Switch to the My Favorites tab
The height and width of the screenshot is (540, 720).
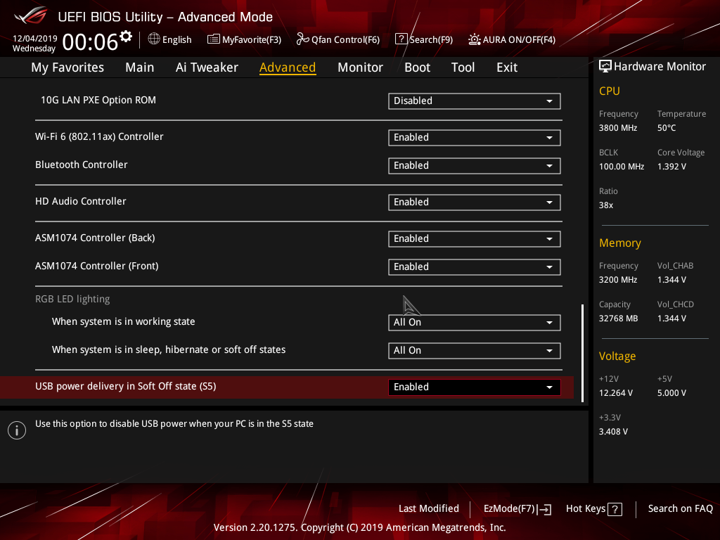(67, 67)
